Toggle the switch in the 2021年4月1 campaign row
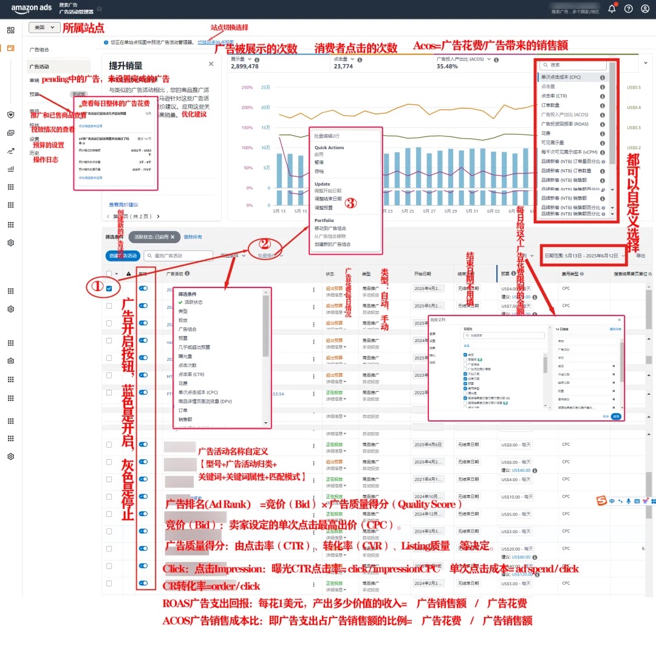 pyautogui.click(x=143, y=479)
